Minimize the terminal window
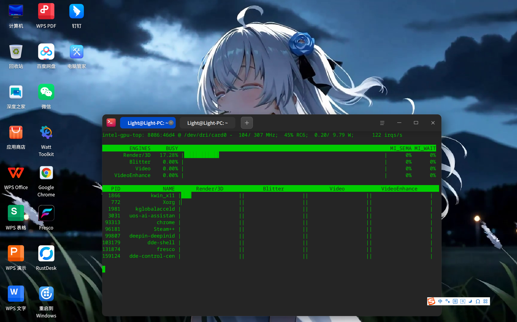Image resolution: width=517 pixels, height=322 pixels. tap(399, 123)
